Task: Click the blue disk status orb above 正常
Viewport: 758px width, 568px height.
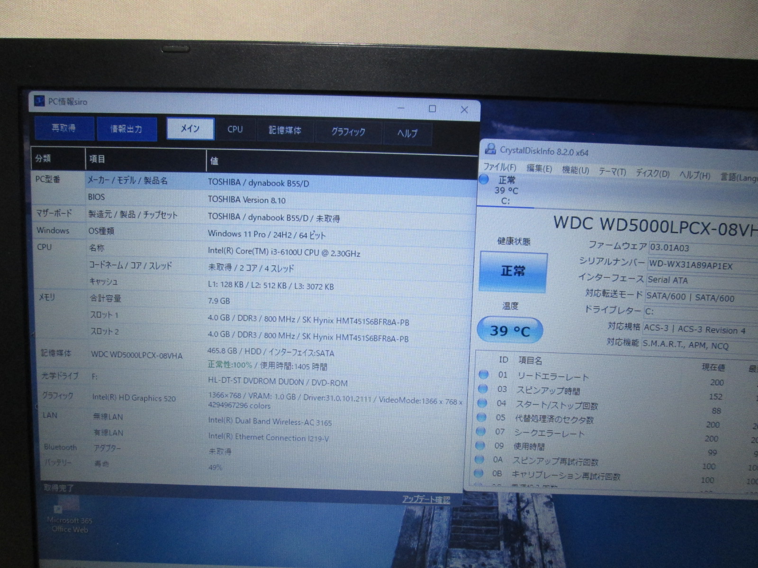Action: click(484, 179)
